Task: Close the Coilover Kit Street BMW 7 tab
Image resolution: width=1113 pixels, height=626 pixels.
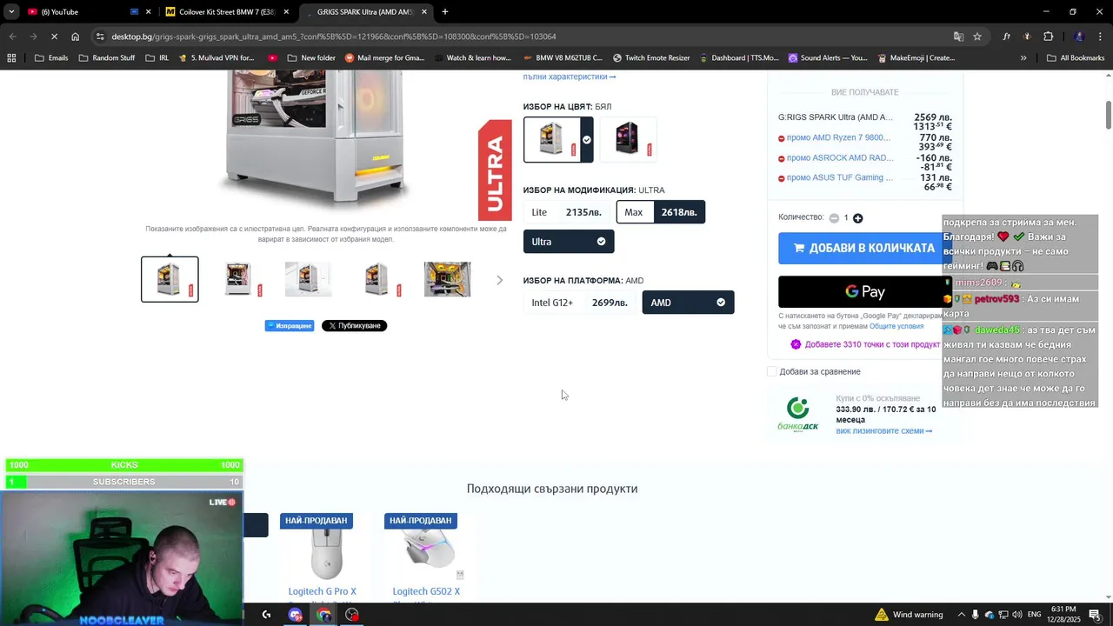Action: pyautogui.click(x=286, y=12)
